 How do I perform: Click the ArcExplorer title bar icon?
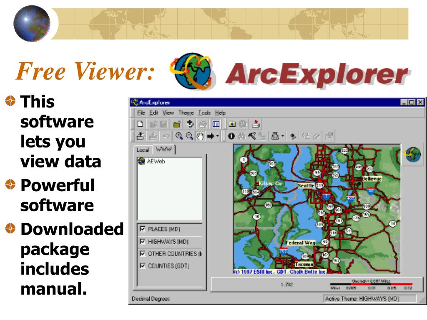(135, 102)
